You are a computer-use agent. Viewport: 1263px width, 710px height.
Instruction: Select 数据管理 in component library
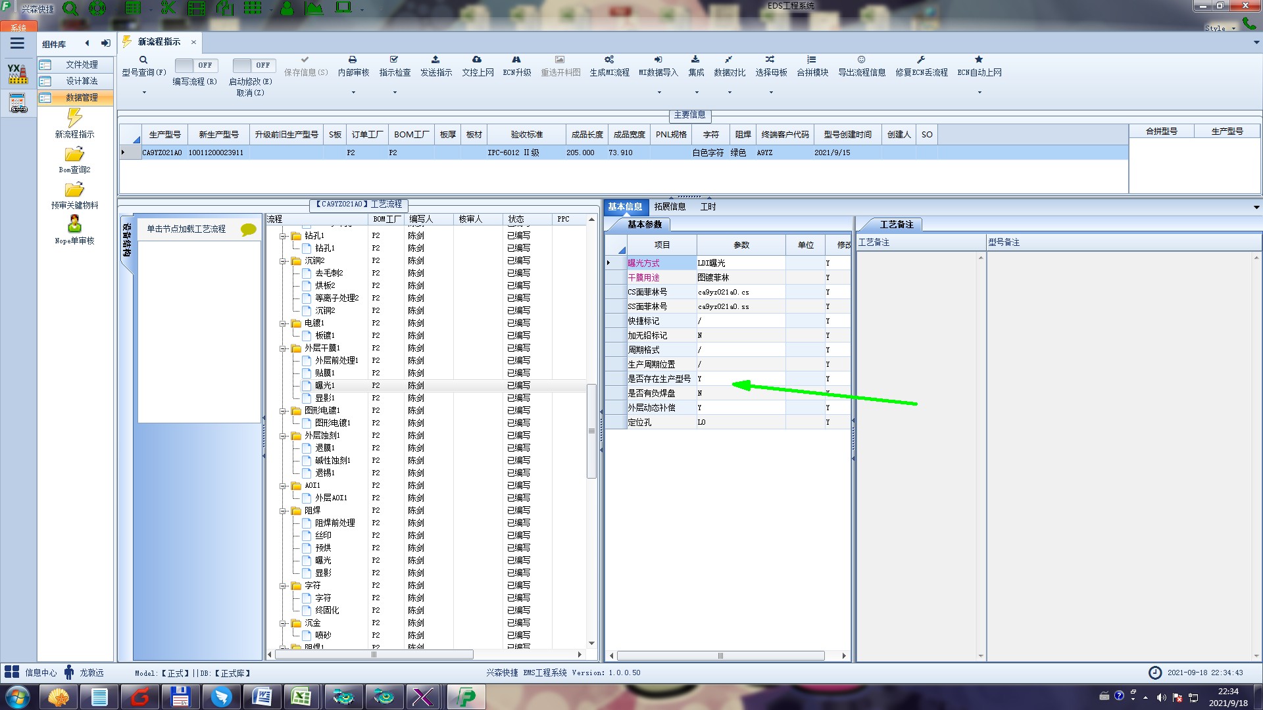coord(81,97)
